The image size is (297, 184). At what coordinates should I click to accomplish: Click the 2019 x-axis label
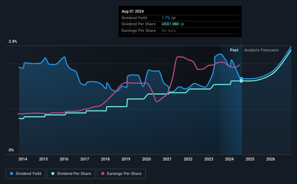126,159
